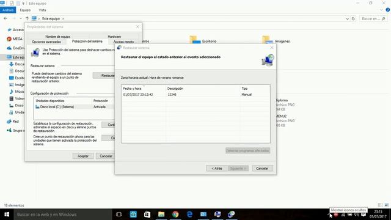Open the Equipo ribbon tab
Image resolution: width=391 pixels, height=220 pixels.
click(25, 10)
